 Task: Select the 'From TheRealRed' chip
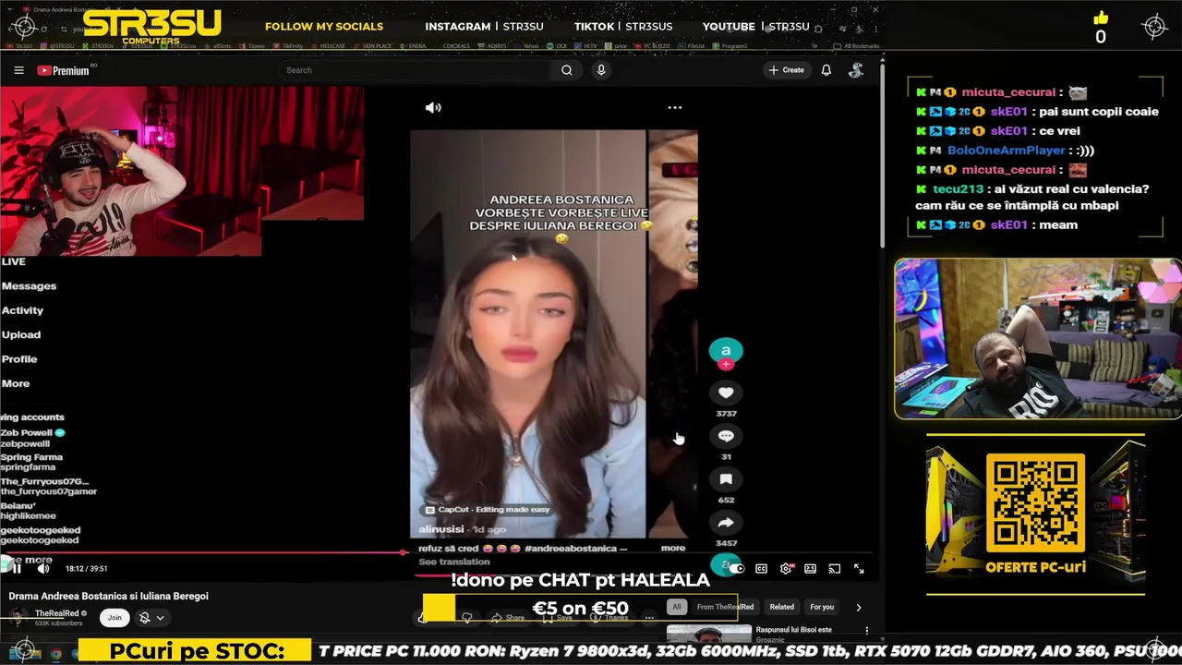coord(725,607)
